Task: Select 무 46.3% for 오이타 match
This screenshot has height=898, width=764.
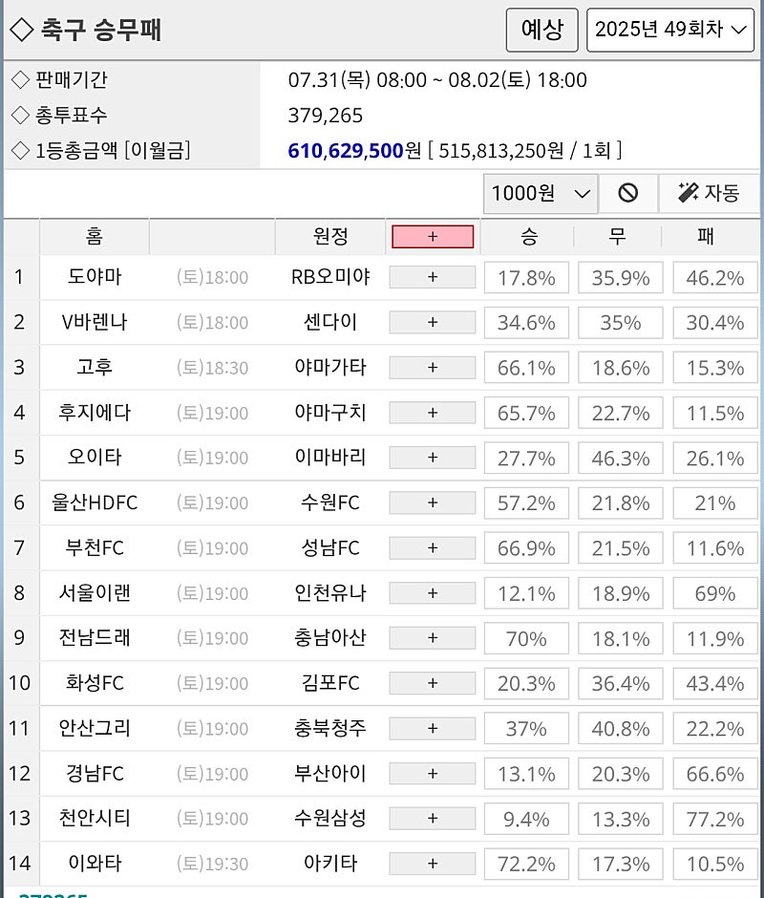Action: [x=621, y=459]
